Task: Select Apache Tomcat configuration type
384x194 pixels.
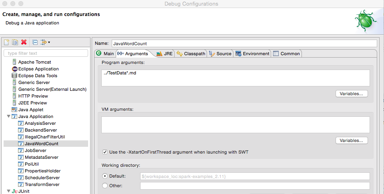Action: coord(34,62)
